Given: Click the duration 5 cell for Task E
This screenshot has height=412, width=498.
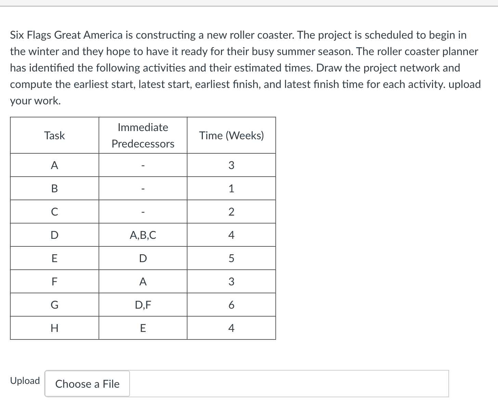Looking at the screenshot, I should tap(232, 258).
